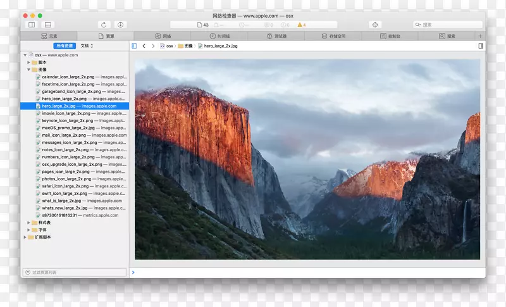Select photos_icon_large_2x.png resource
The image size is (506, 307).
[x=75, y=179]
